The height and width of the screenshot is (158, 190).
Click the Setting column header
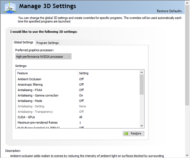click(x=108, y=73)
